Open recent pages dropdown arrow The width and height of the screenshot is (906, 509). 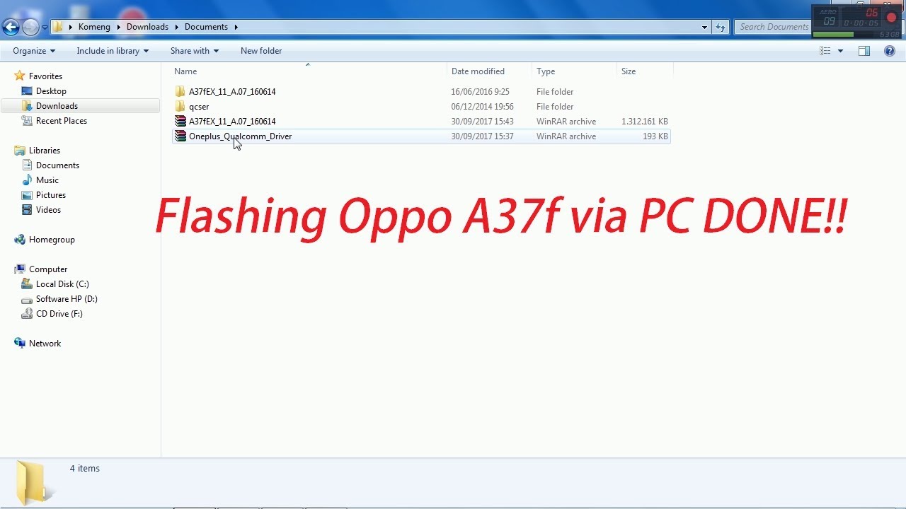click(45, 28)
